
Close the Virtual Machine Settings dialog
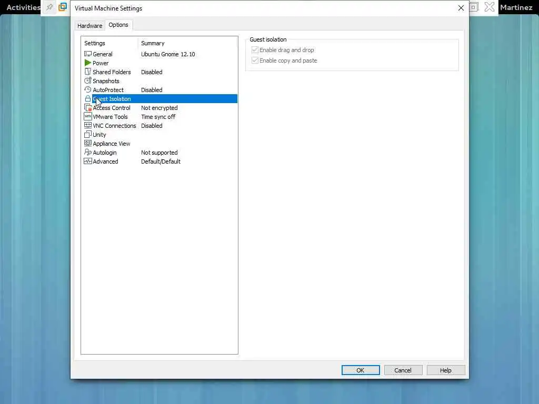tap(461, 8)
